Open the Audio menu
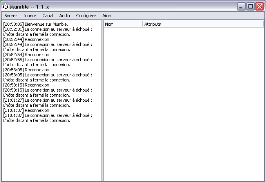266x182 pixels. pyautogui.click(x=65, y=16)
